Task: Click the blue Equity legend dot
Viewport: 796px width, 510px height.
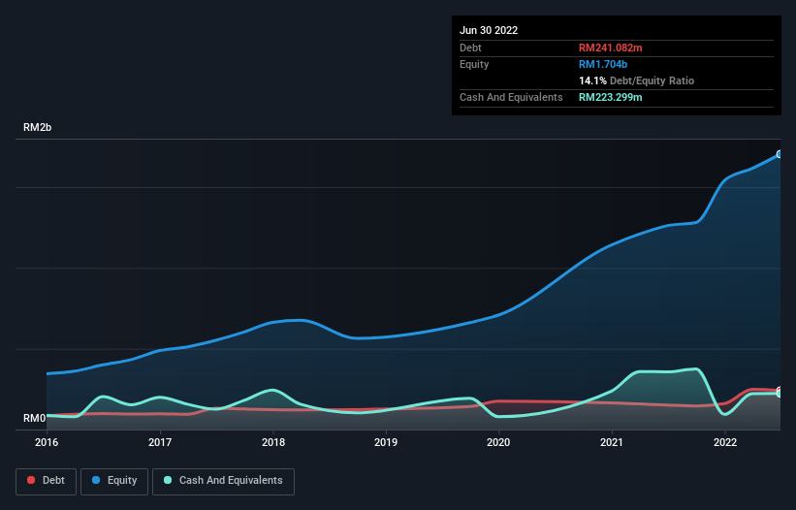Action: tap(96, 480)
